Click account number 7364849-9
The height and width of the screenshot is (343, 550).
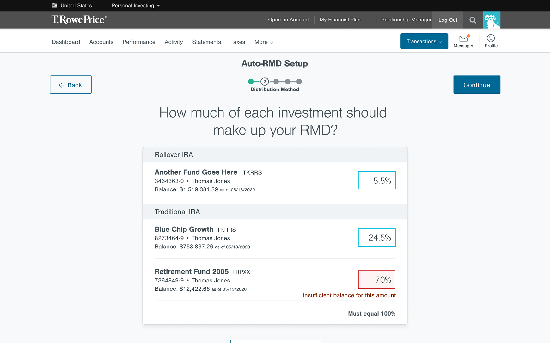169,280
